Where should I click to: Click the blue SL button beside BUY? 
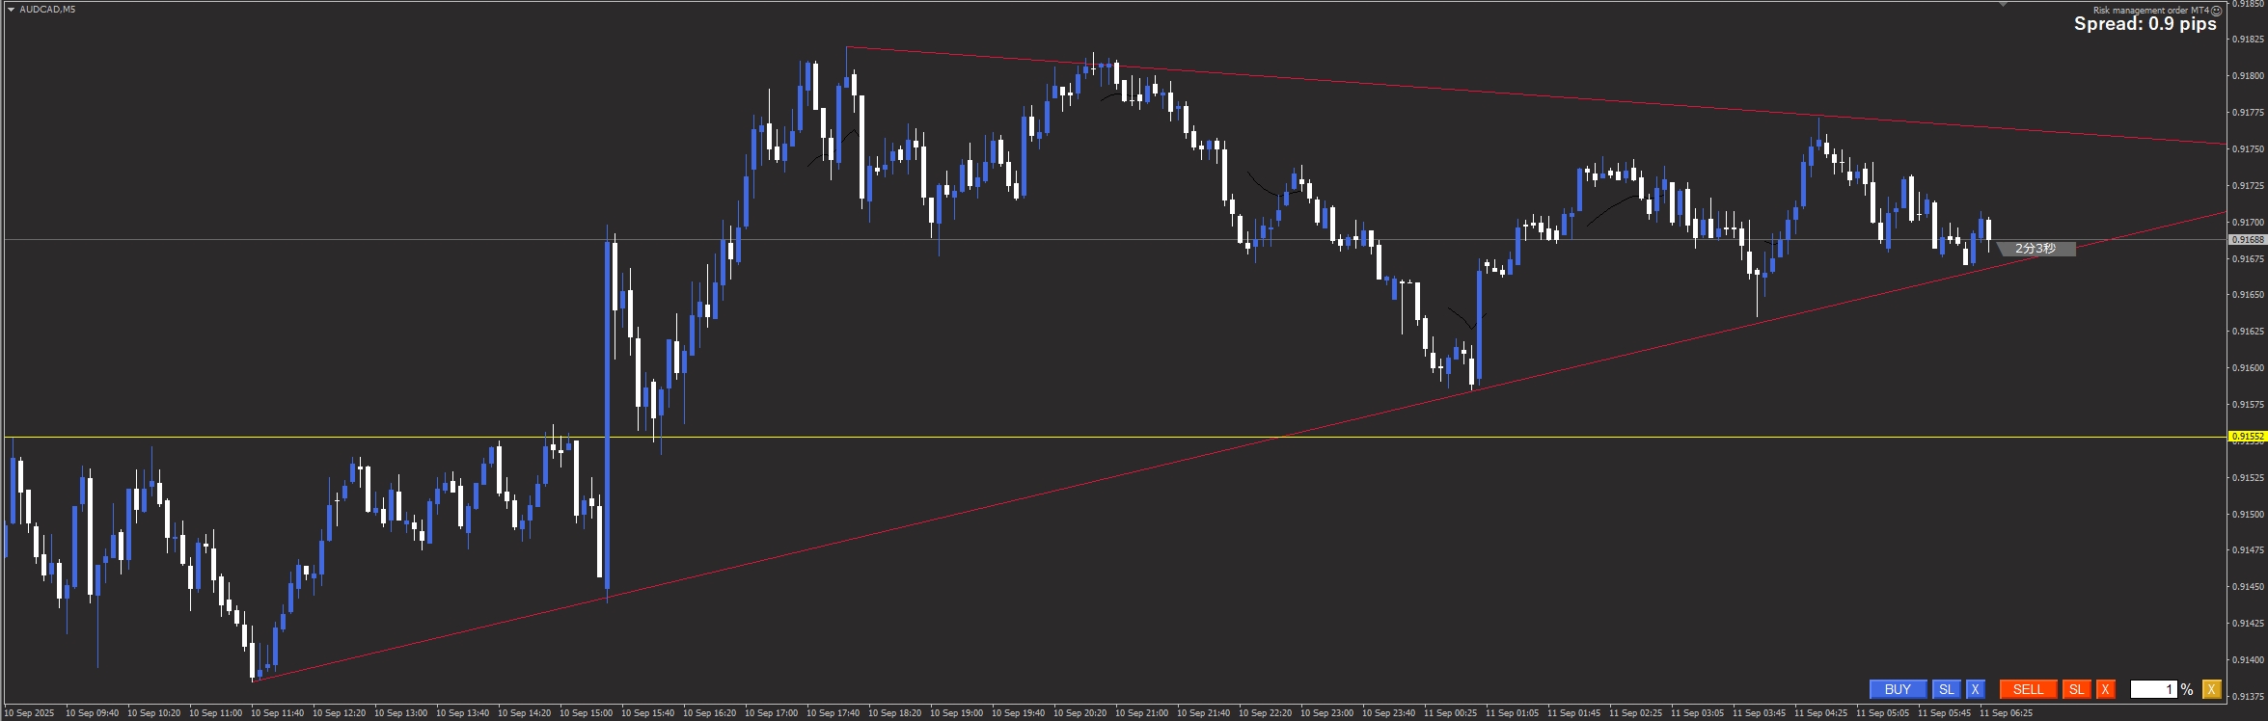coord(1946,689)
